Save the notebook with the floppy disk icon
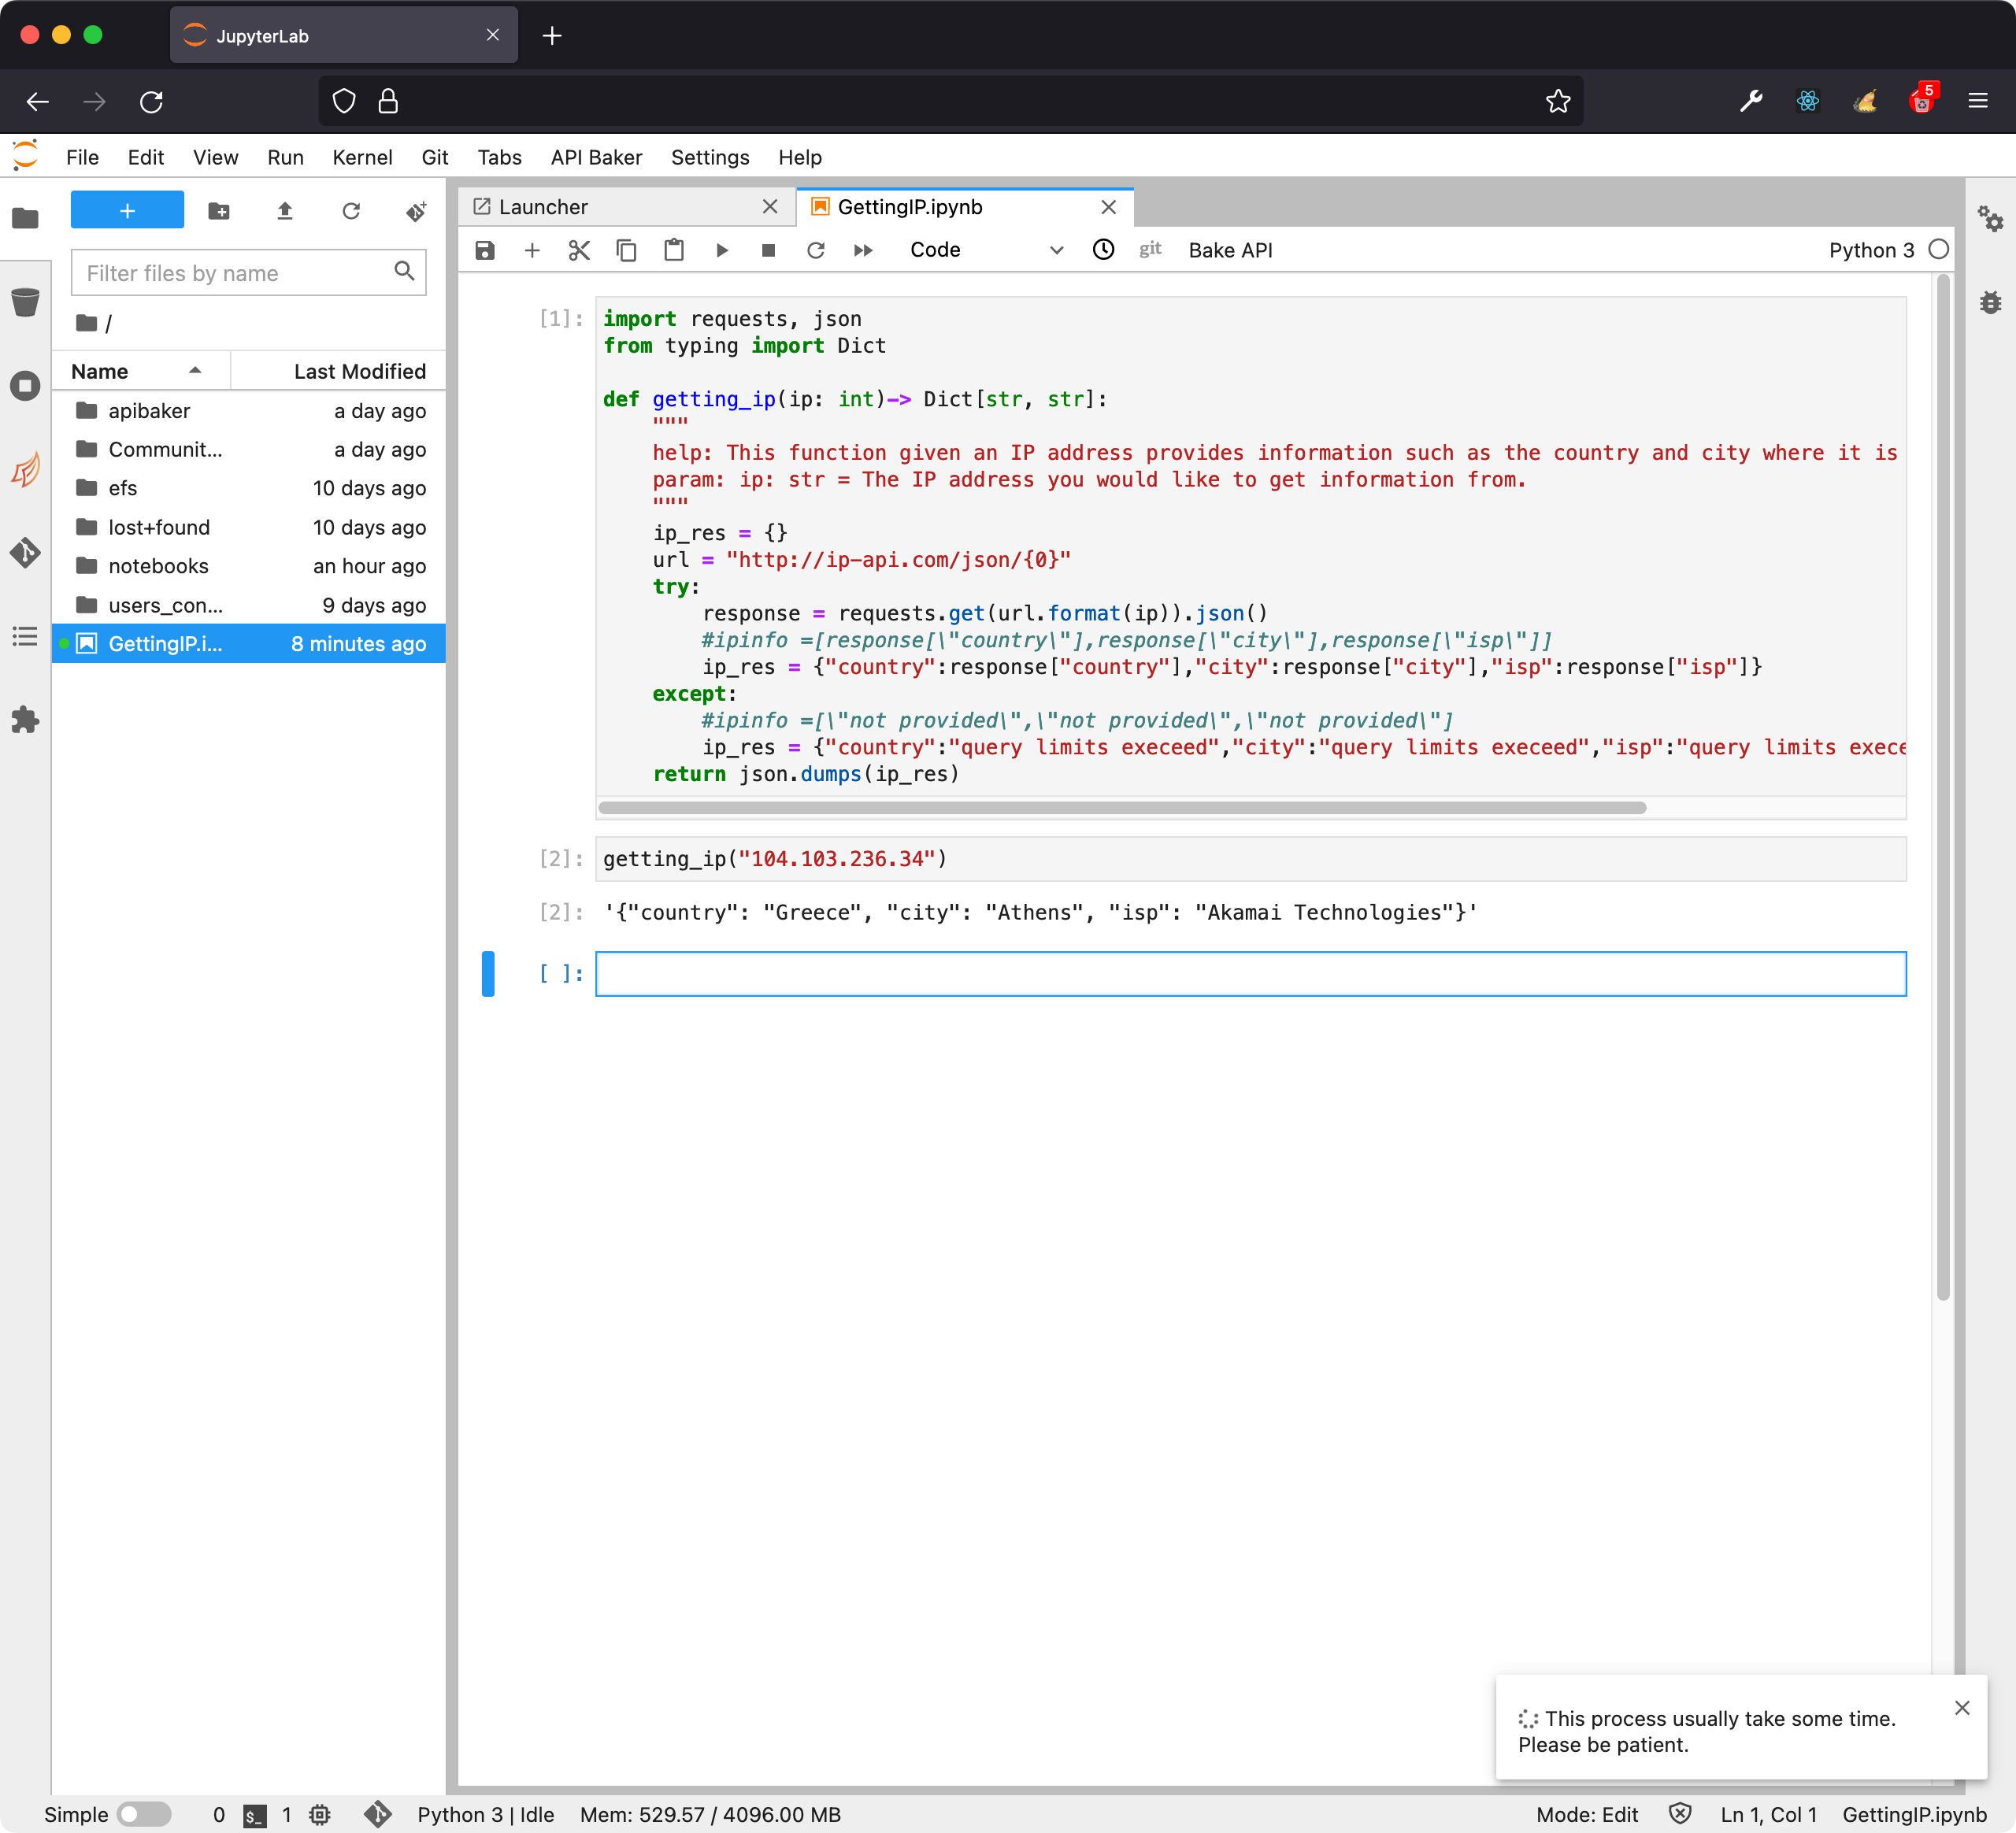This screenshot has height=1833, width=2016. point(485,250)
